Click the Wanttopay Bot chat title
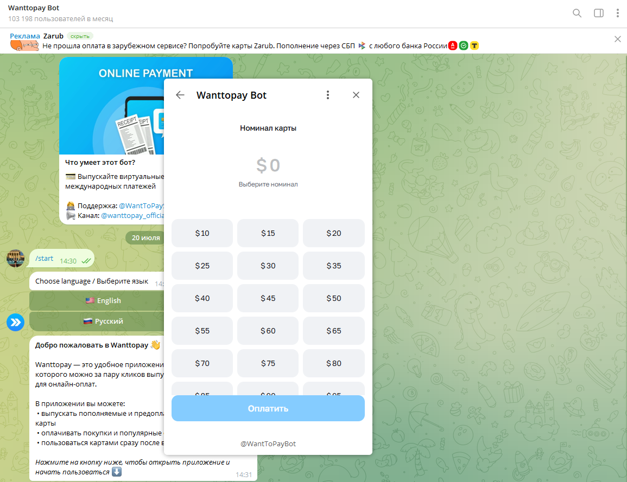The height and width of the screenshot is (482, 627). (34, 8)
